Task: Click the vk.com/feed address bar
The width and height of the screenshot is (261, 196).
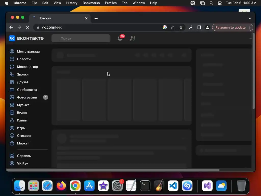Action: [x=97, y=27]
